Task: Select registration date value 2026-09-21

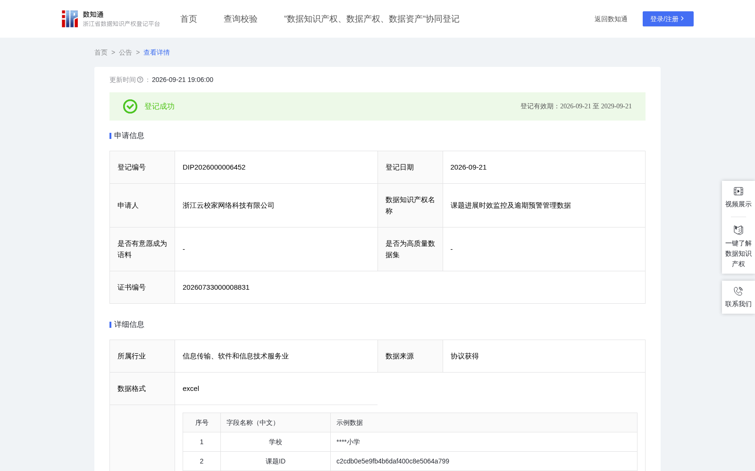Action: (x=469, y=167)
